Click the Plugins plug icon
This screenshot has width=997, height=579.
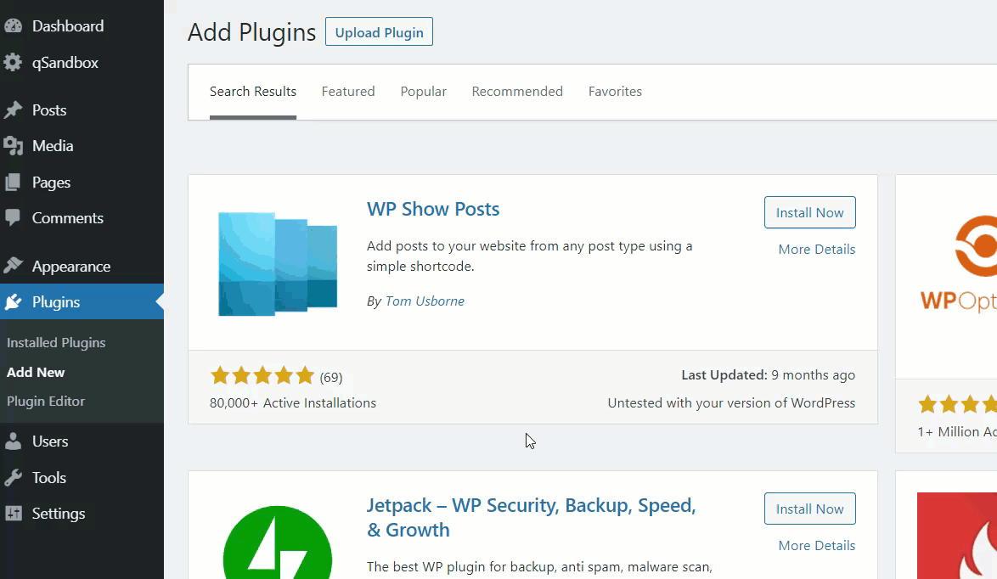click(13, 302)
